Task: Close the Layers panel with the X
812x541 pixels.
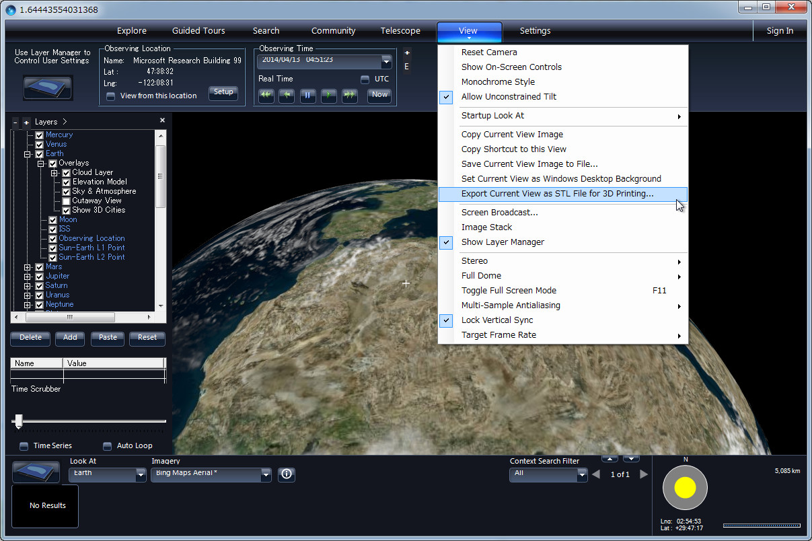Action: click(162, 120)
